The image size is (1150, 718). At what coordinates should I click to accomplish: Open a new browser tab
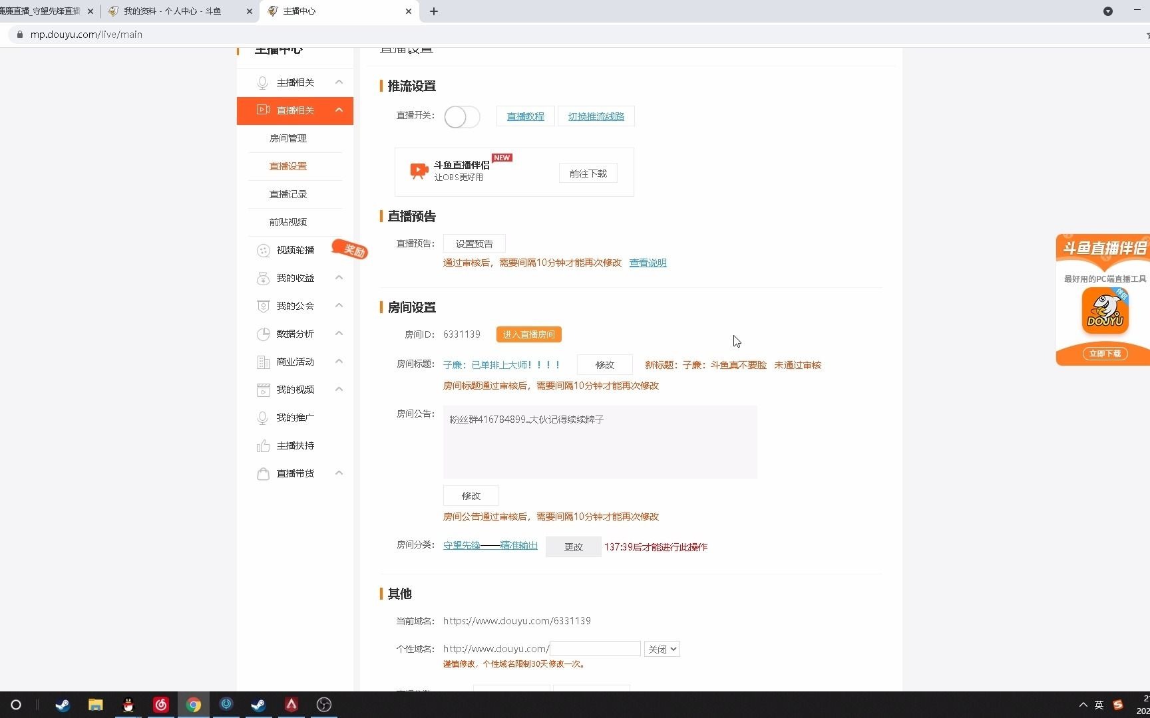[434, 11]
